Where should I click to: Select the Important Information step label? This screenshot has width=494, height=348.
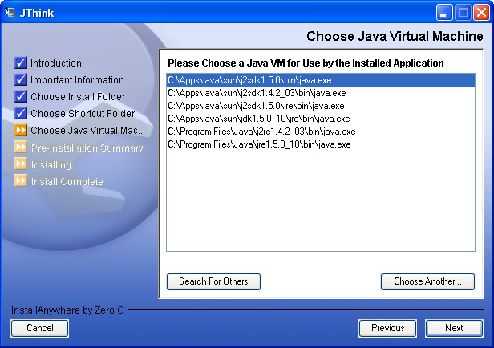pyautogui.click(x=77, y=80)
